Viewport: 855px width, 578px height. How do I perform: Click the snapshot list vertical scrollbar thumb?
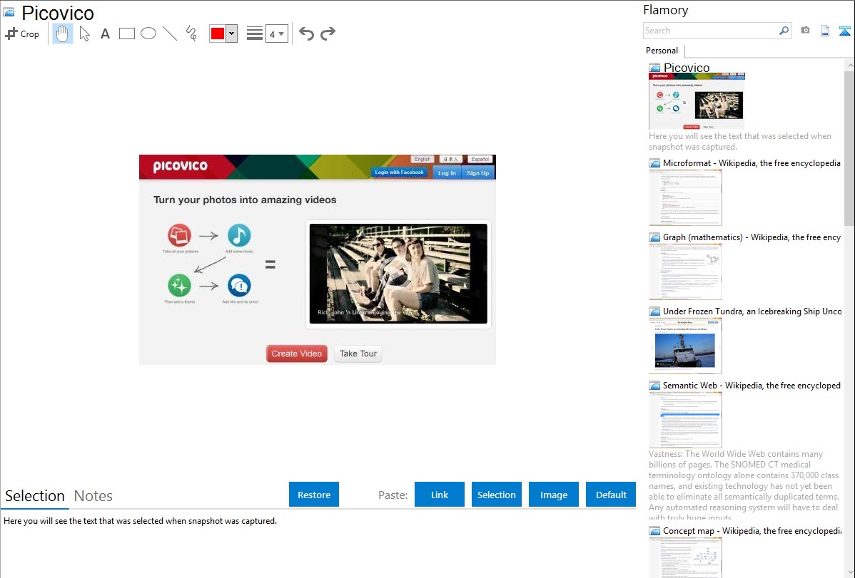(x=849, y=148)
